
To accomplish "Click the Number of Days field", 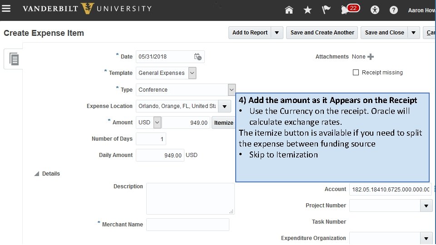I will 151,139.
